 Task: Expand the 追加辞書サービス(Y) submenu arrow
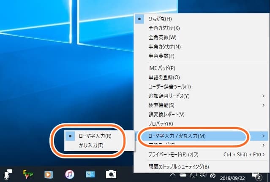(263, 96)
